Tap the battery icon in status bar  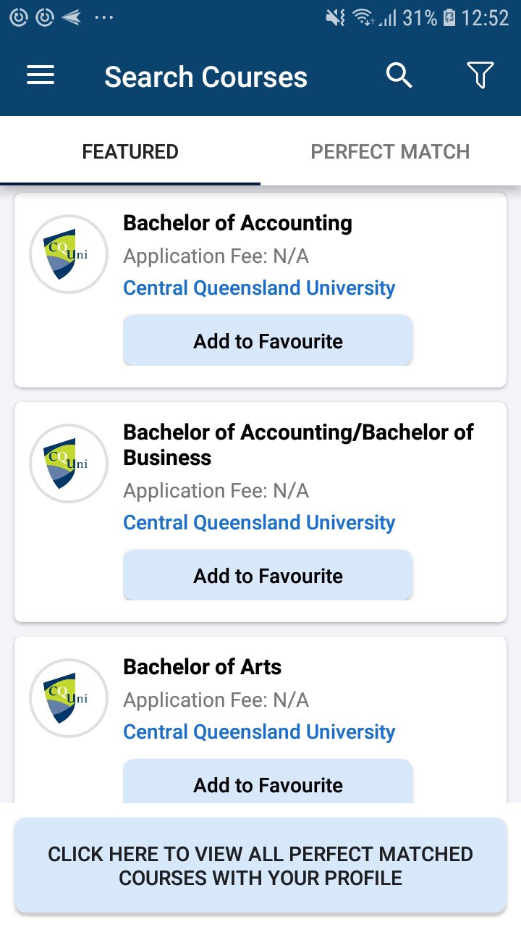[x=449, y=17]
